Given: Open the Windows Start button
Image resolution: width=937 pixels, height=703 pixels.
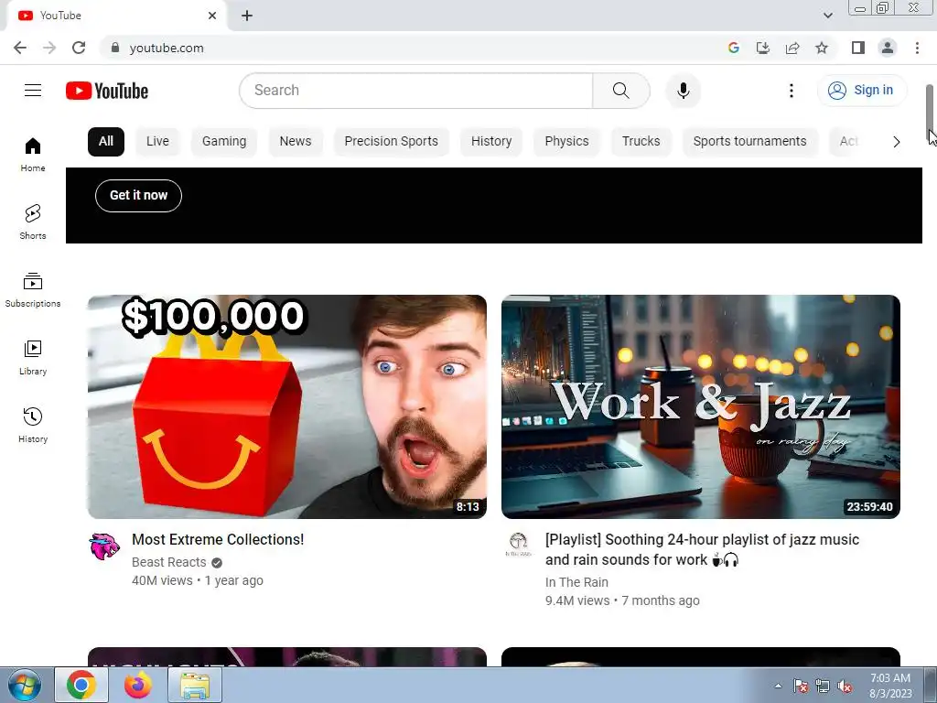Looking at the screenshot, I should click(24, 685).
